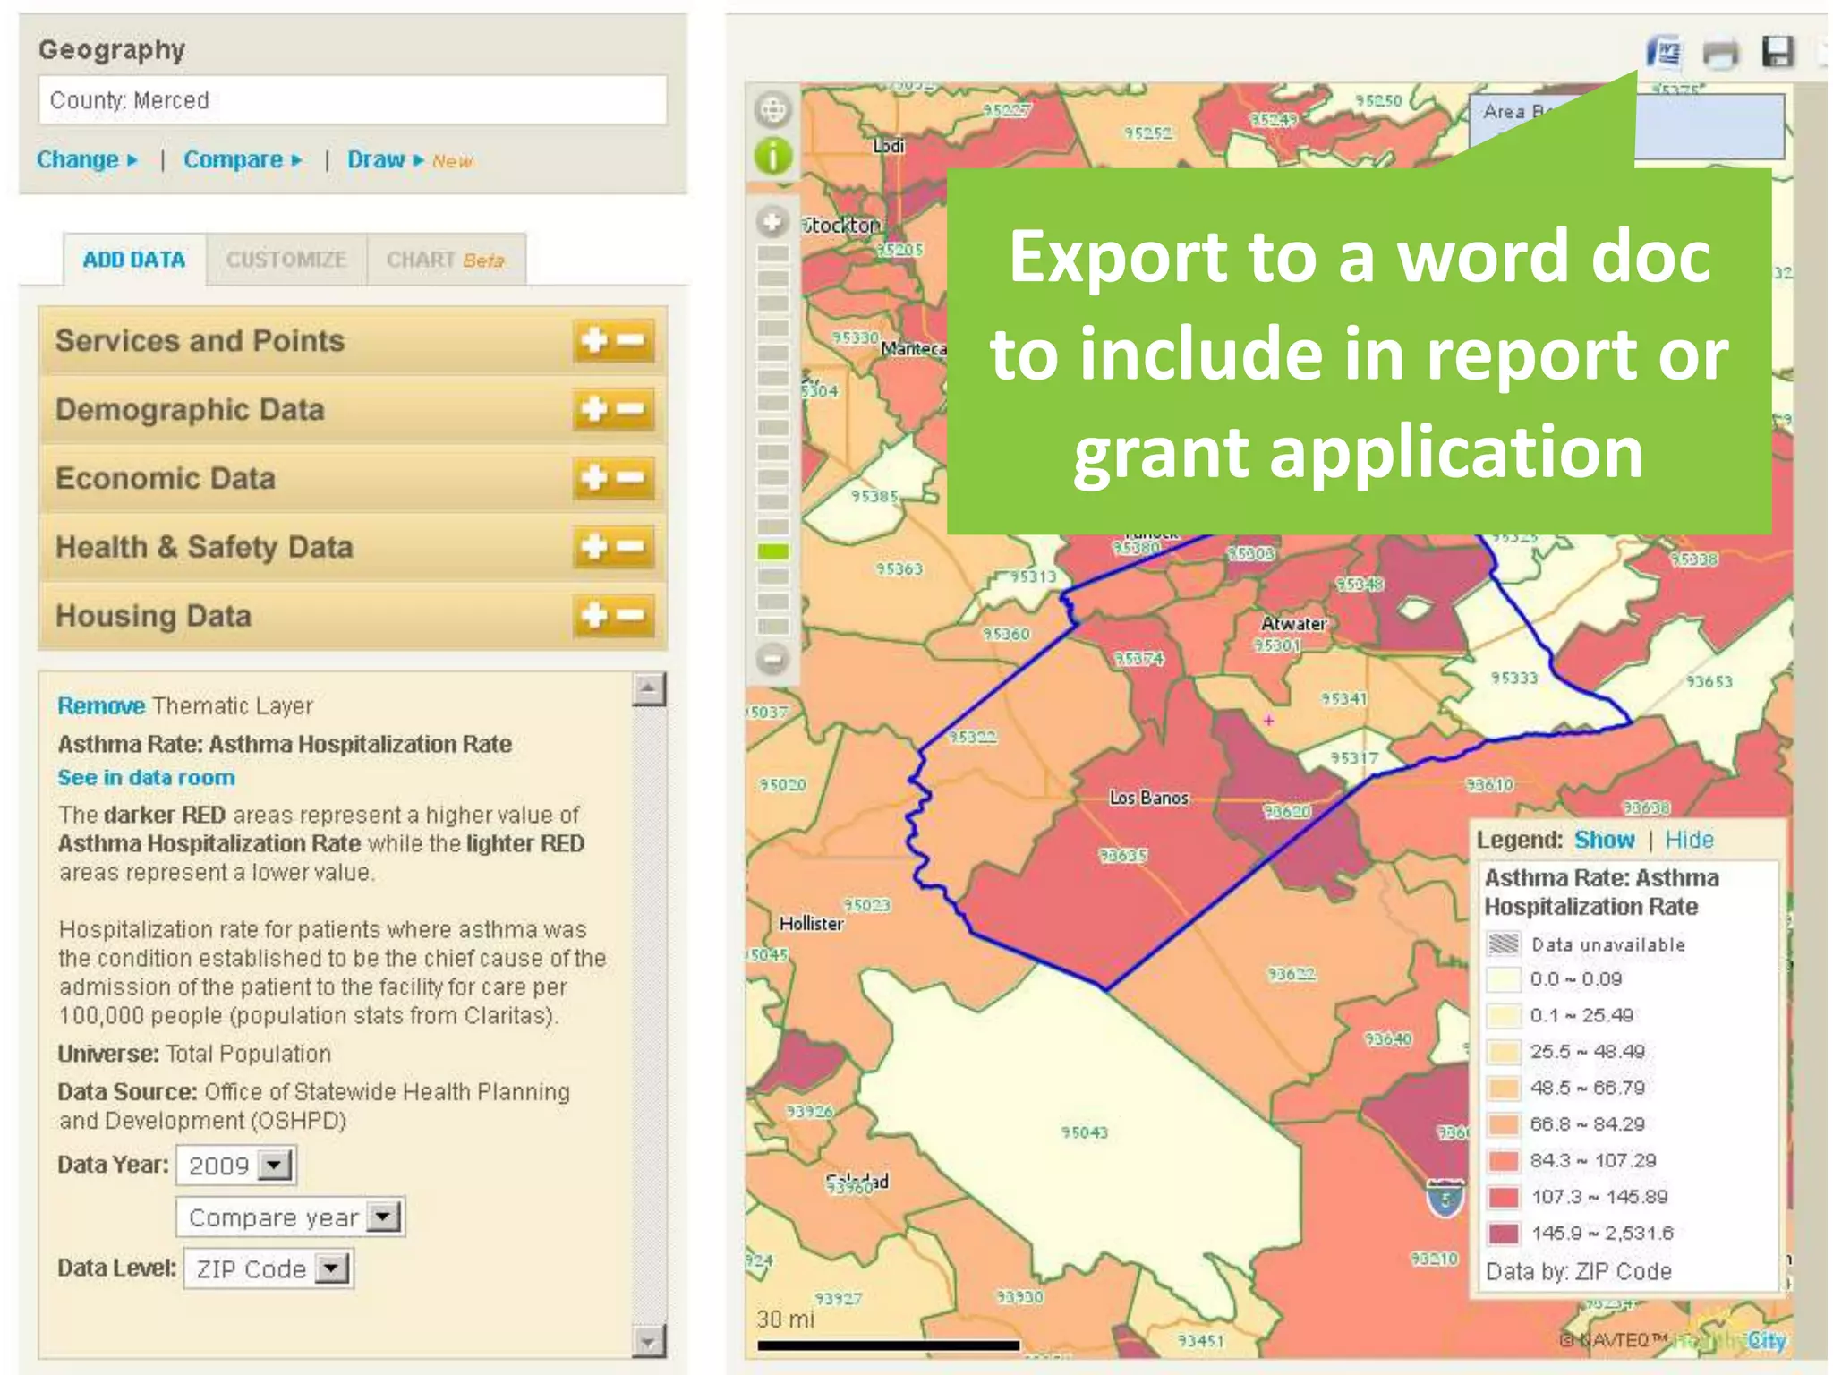Click the floppy disk save icon
1833x1375 pixels.
click(1778, 52)
